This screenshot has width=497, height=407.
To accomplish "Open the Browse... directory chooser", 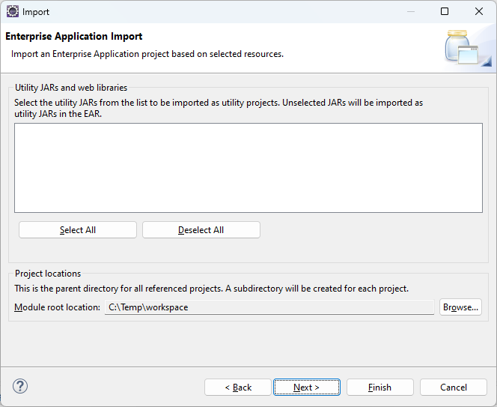I will (x=460, y=307).
